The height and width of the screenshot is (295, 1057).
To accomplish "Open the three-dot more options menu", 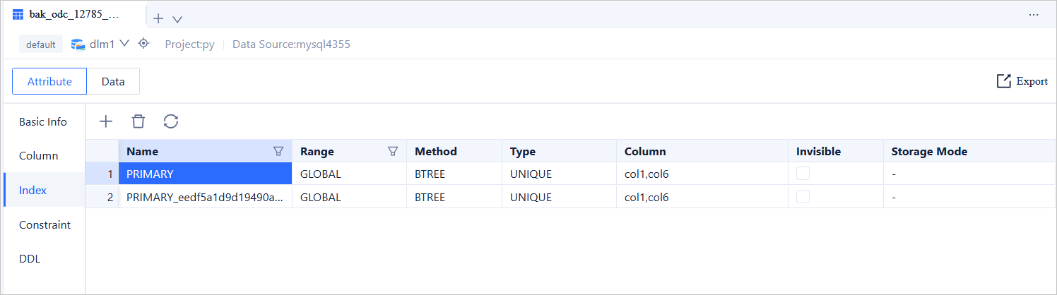I will click(x=1034, y=15).
